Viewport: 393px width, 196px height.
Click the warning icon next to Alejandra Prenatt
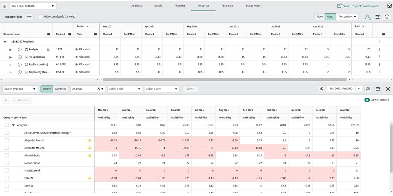click(90, 140)
